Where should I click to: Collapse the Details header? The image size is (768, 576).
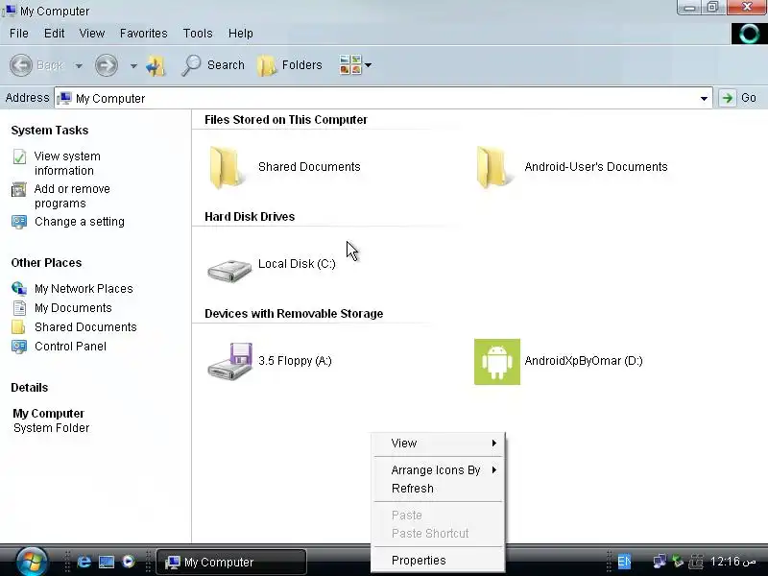tap(30, 388)
